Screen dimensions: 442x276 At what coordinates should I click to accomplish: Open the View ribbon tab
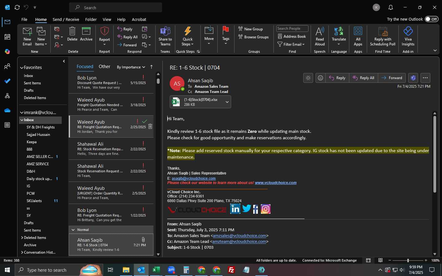pyautogui.click(x=107, y=19)
